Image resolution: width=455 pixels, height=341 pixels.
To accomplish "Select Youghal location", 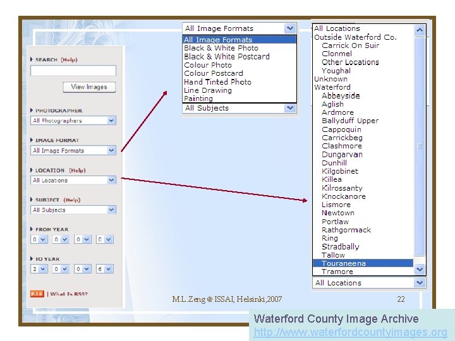I will 363,71.
